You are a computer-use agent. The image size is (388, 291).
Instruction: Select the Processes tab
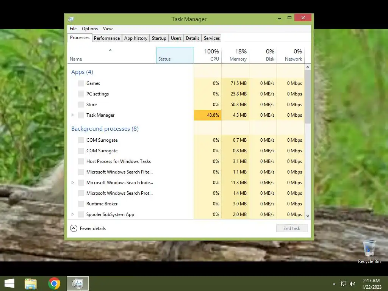click(x=80, y=38)
